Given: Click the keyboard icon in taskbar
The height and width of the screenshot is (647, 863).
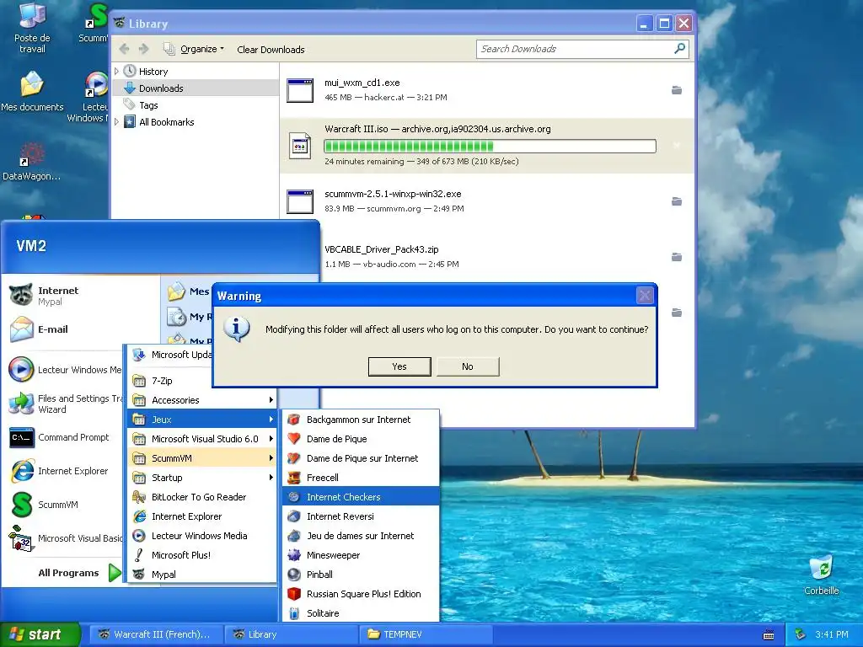Looking at the screenshot, I should click(x=769, y=635).
